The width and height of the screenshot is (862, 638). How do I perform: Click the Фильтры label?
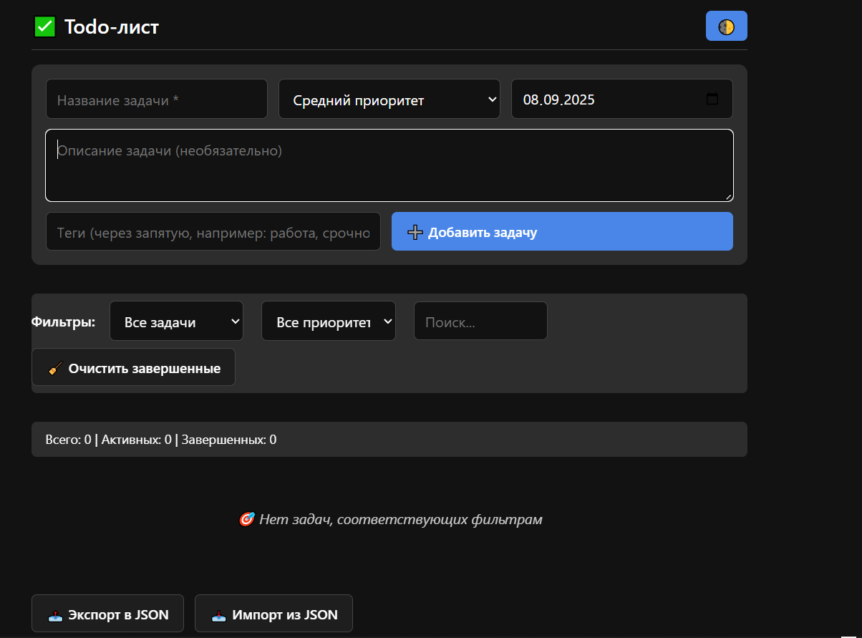tap(64, 322)
